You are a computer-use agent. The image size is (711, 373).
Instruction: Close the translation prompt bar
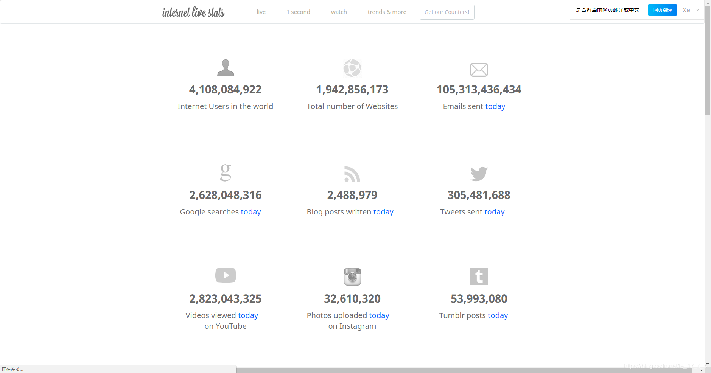[686, 10]
